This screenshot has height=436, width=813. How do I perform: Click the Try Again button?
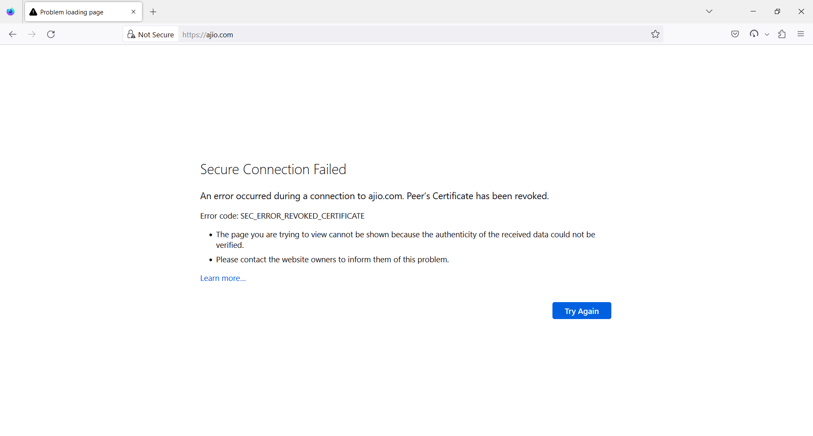(x=581, y=311)
